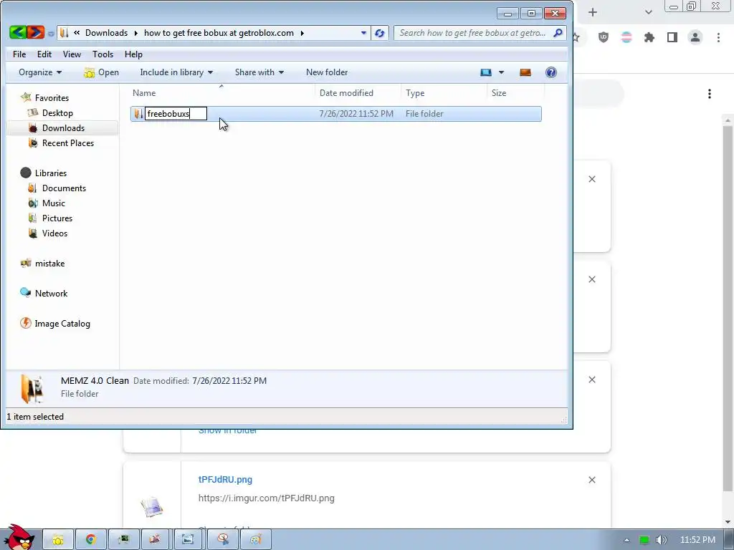
Task: Select Libraries in the navigation pane
Action: pyautogui.click(x=44, y=173)
